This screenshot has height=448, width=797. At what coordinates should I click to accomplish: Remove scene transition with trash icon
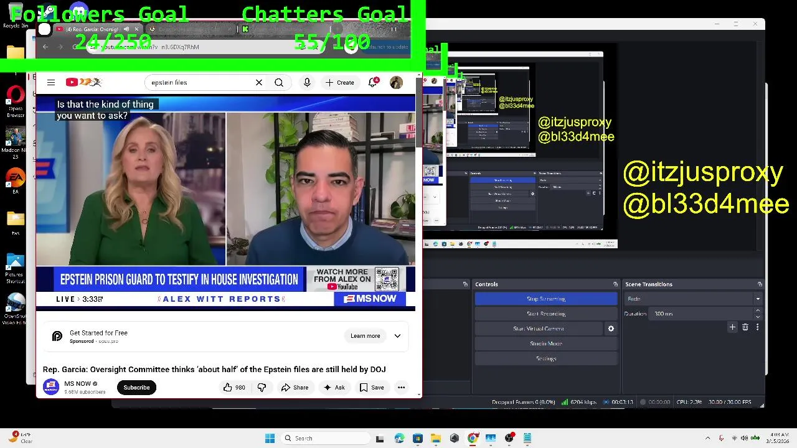tap(745, 327)
